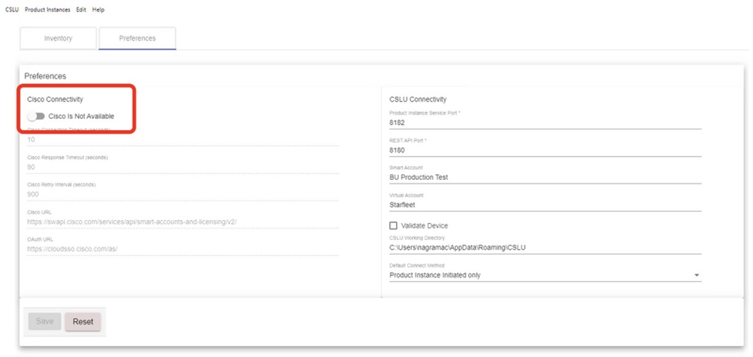Click the Reset button
This screenshot has width=753, height=357.
[83, 321]
